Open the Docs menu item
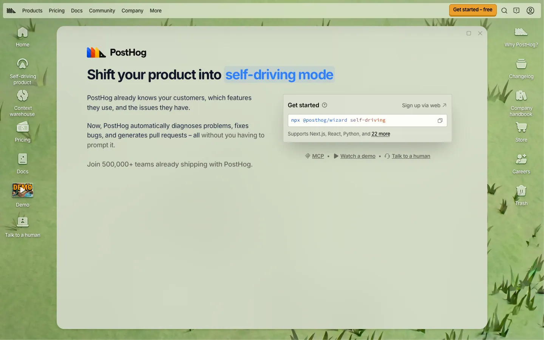 tap(77, 11)
